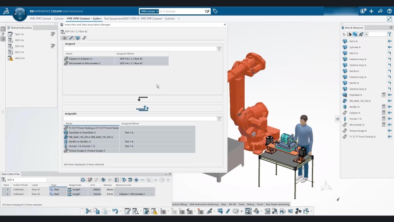Click resource link icon beside Text 1 A

pos(53,34)
